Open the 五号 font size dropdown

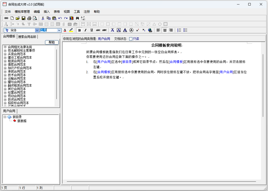click(x=59, y=30)
